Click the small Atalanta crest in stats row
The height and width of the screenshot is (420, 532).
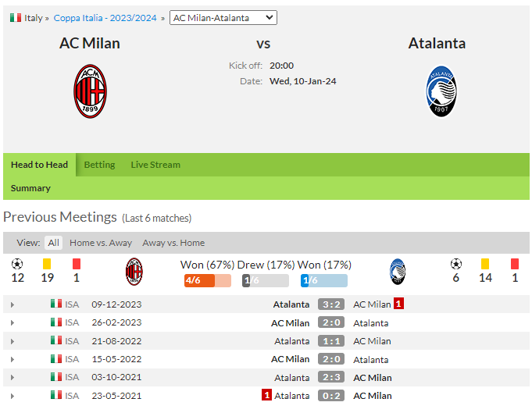(x=398, y=272)
